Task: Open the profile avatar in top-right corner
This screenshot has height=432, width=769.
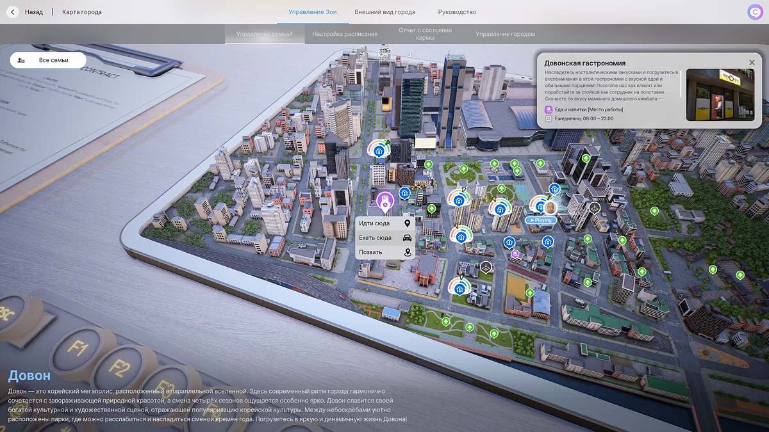Action: 755,12
